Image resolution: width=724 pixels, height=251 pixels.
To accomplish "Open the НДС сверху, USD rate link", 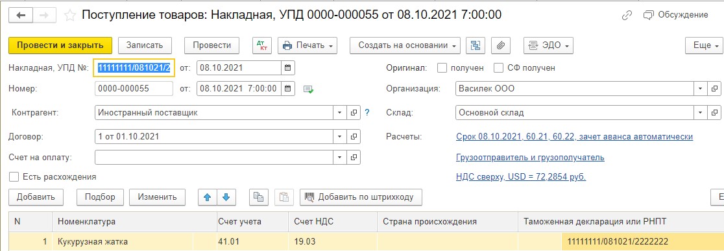I will (x=521, y=176).
